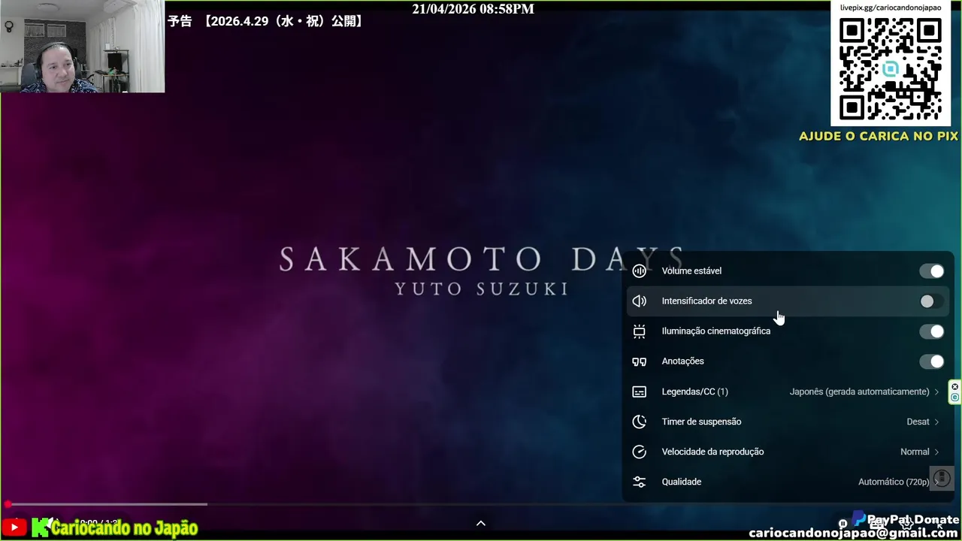The height and width of the screenshot is (541, 962).
Task: Click the Anotações quote-marks icon
Action: (x=639, y=361)
